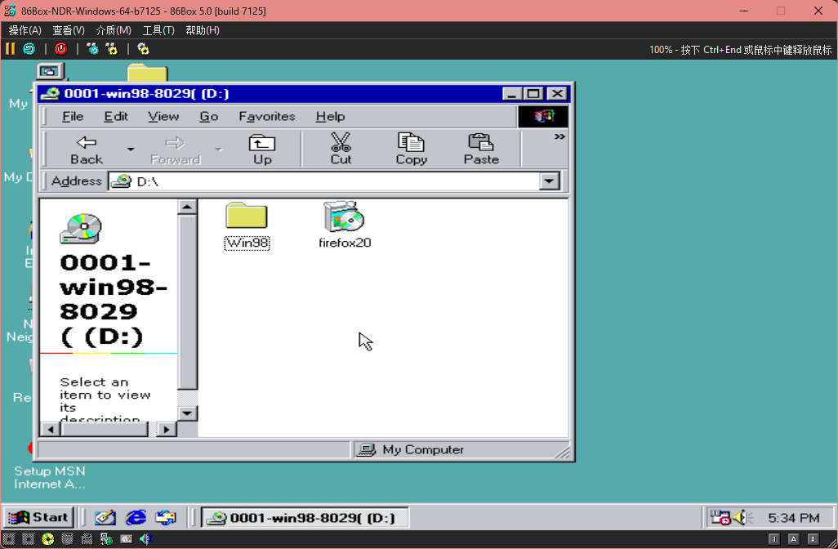Maximize the D: Explorer window

click(x=533, y=94)
